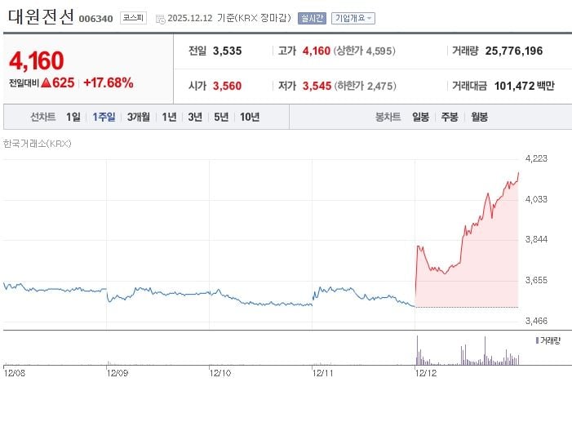Screen dimensions: 572x422
Task: Switch to 일봉 daily candle chart
Action: (421, 117)
